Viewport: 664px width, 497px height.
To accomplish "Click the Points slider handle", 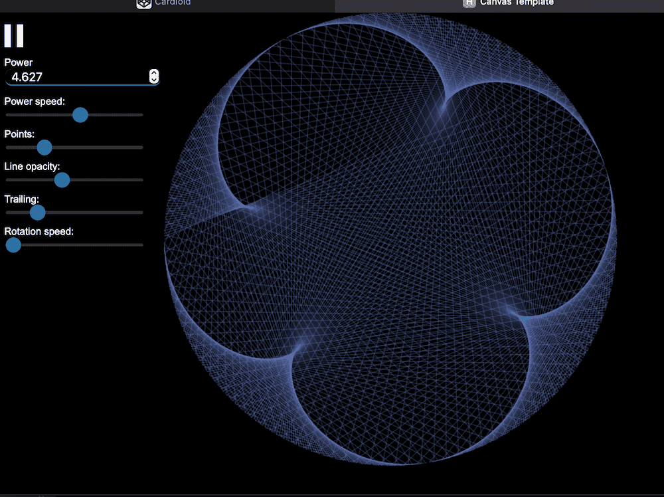I will [x=44, y=148].
